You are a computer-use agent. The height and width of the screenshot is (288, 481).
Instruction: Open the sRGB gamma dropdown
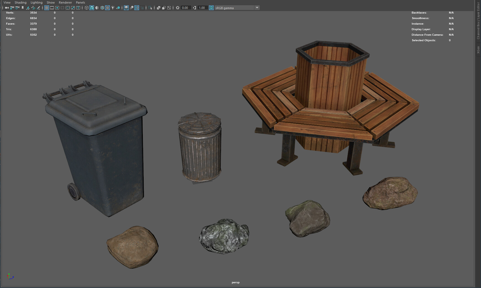[x=257, y=8]
